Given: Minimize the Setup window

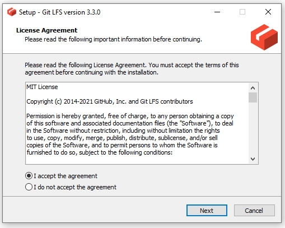Looking at the screenshot, I should [217, 12].
